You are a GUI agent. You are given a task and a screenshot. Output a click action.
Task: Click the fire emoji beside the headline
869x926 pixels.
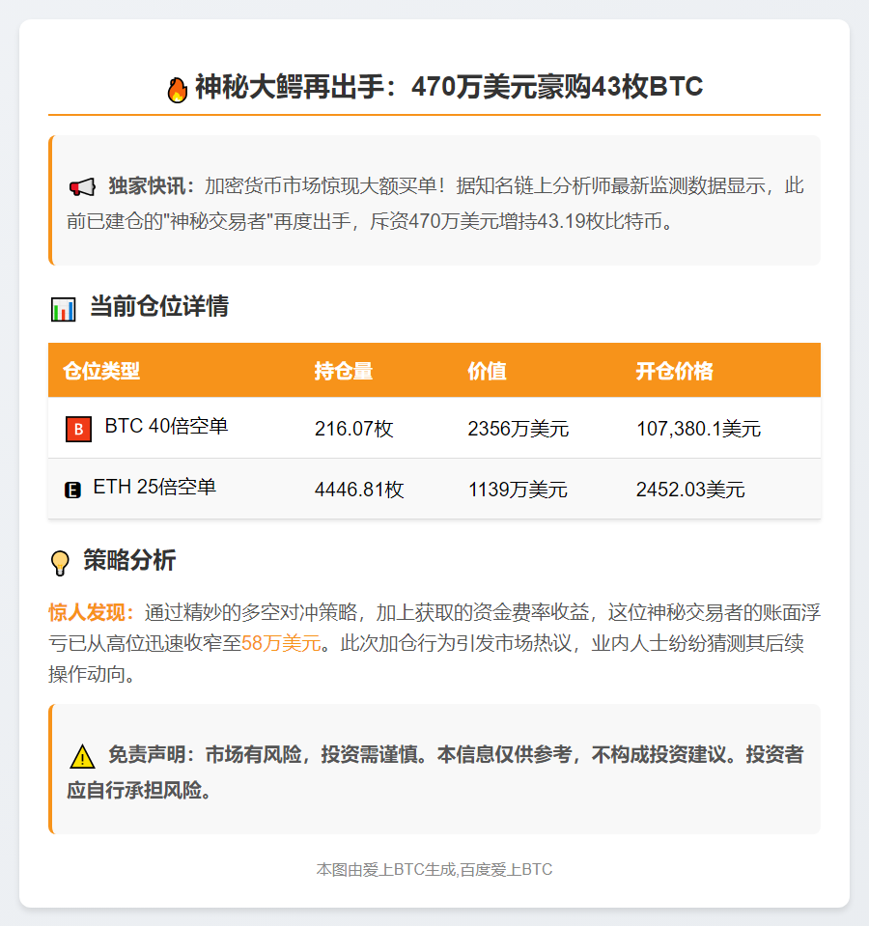tap(177, 89)
